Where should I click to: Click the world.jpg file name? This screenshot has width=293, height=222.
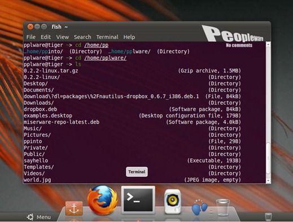coord(37,180)
